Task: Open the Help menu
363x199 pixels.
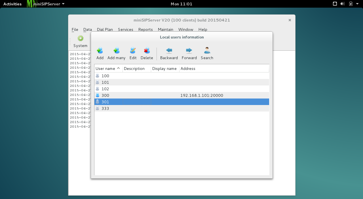Action: tap(203, 29)
